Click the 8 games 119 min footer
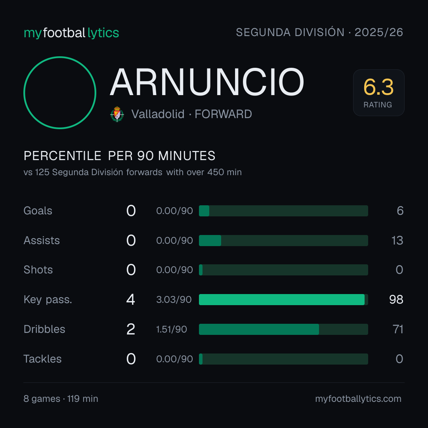The image size is (428, 428). 61,399
